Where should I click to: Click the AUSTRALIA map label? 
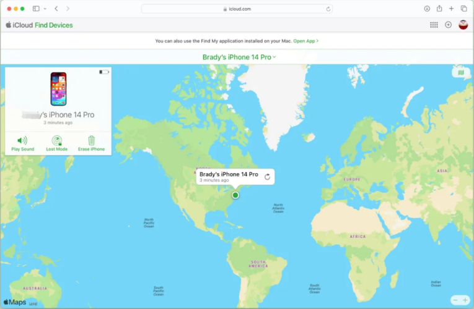(x=35, y=289)
